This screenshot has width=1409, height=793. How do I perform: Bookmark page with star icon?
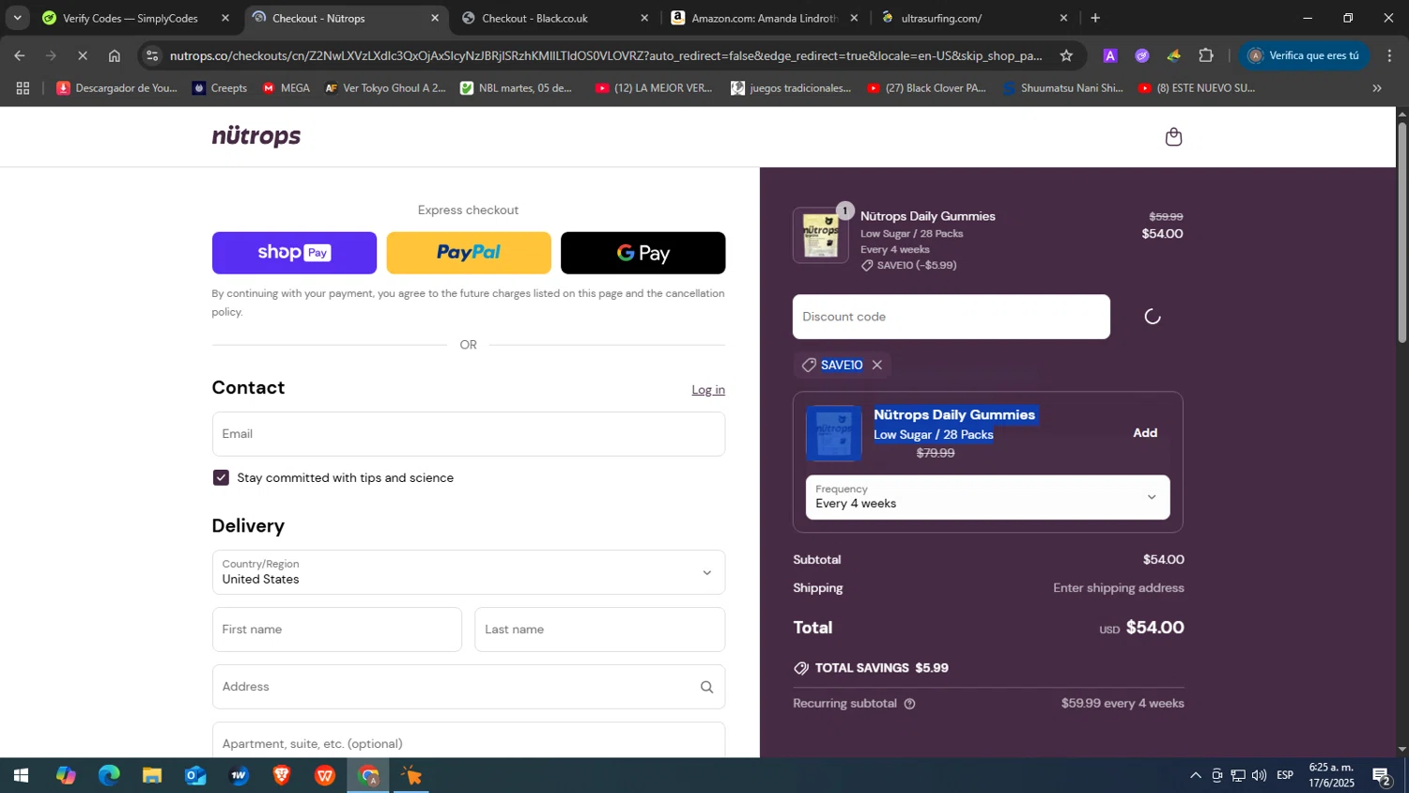tap(1066, 55)
